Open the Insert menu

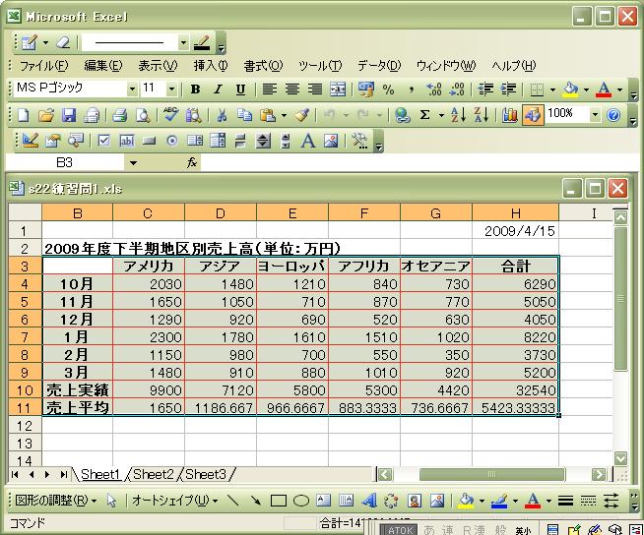click(x=211, y=66)
